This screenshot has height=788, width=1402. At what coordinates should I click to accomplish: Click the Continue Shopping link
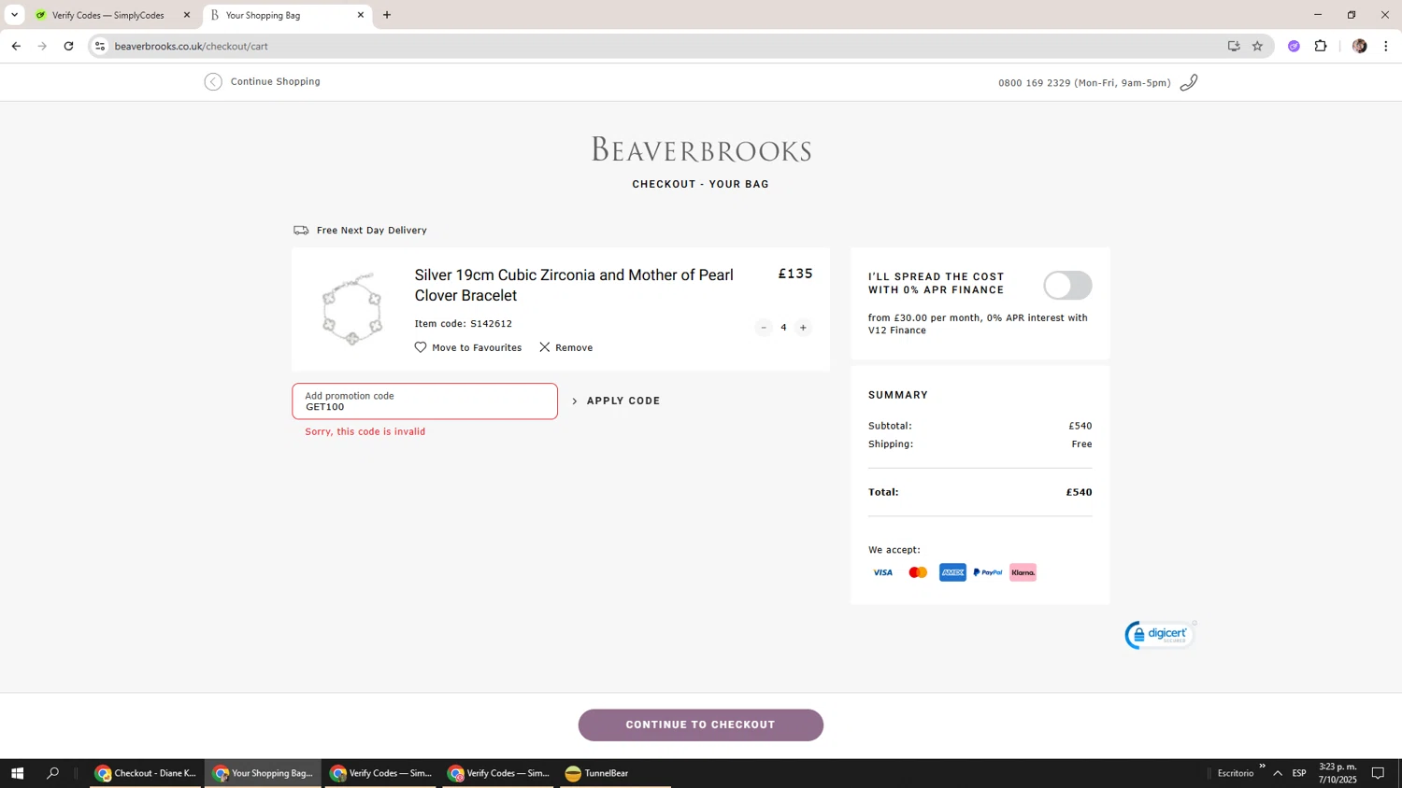[275, 82]
